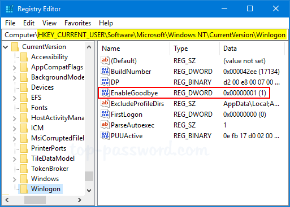
Task: Select the PUUActive binary icon
Action: click(x=105, y=135)
